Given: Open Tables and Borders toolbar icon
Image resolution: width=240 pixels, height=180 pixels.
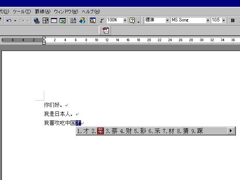Looking at the screenshot, I should (45, 21).
